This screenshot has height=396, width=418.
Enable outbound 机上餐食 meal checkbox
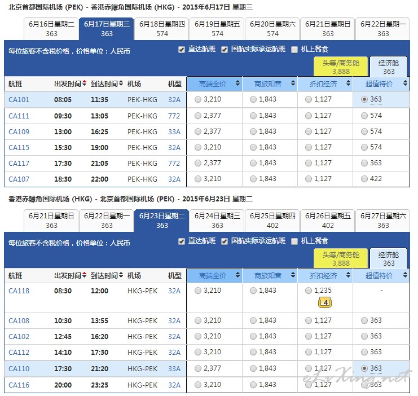(x=294, y=50)
